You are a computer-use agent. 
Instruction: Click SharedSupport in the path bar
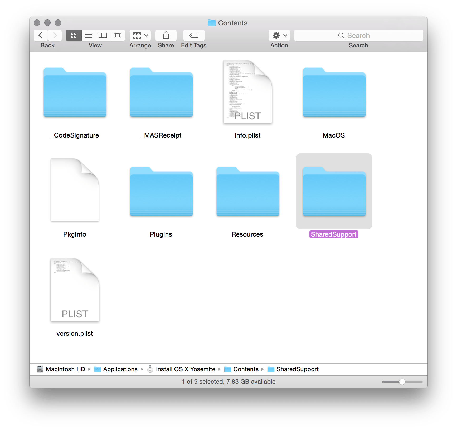293,369
